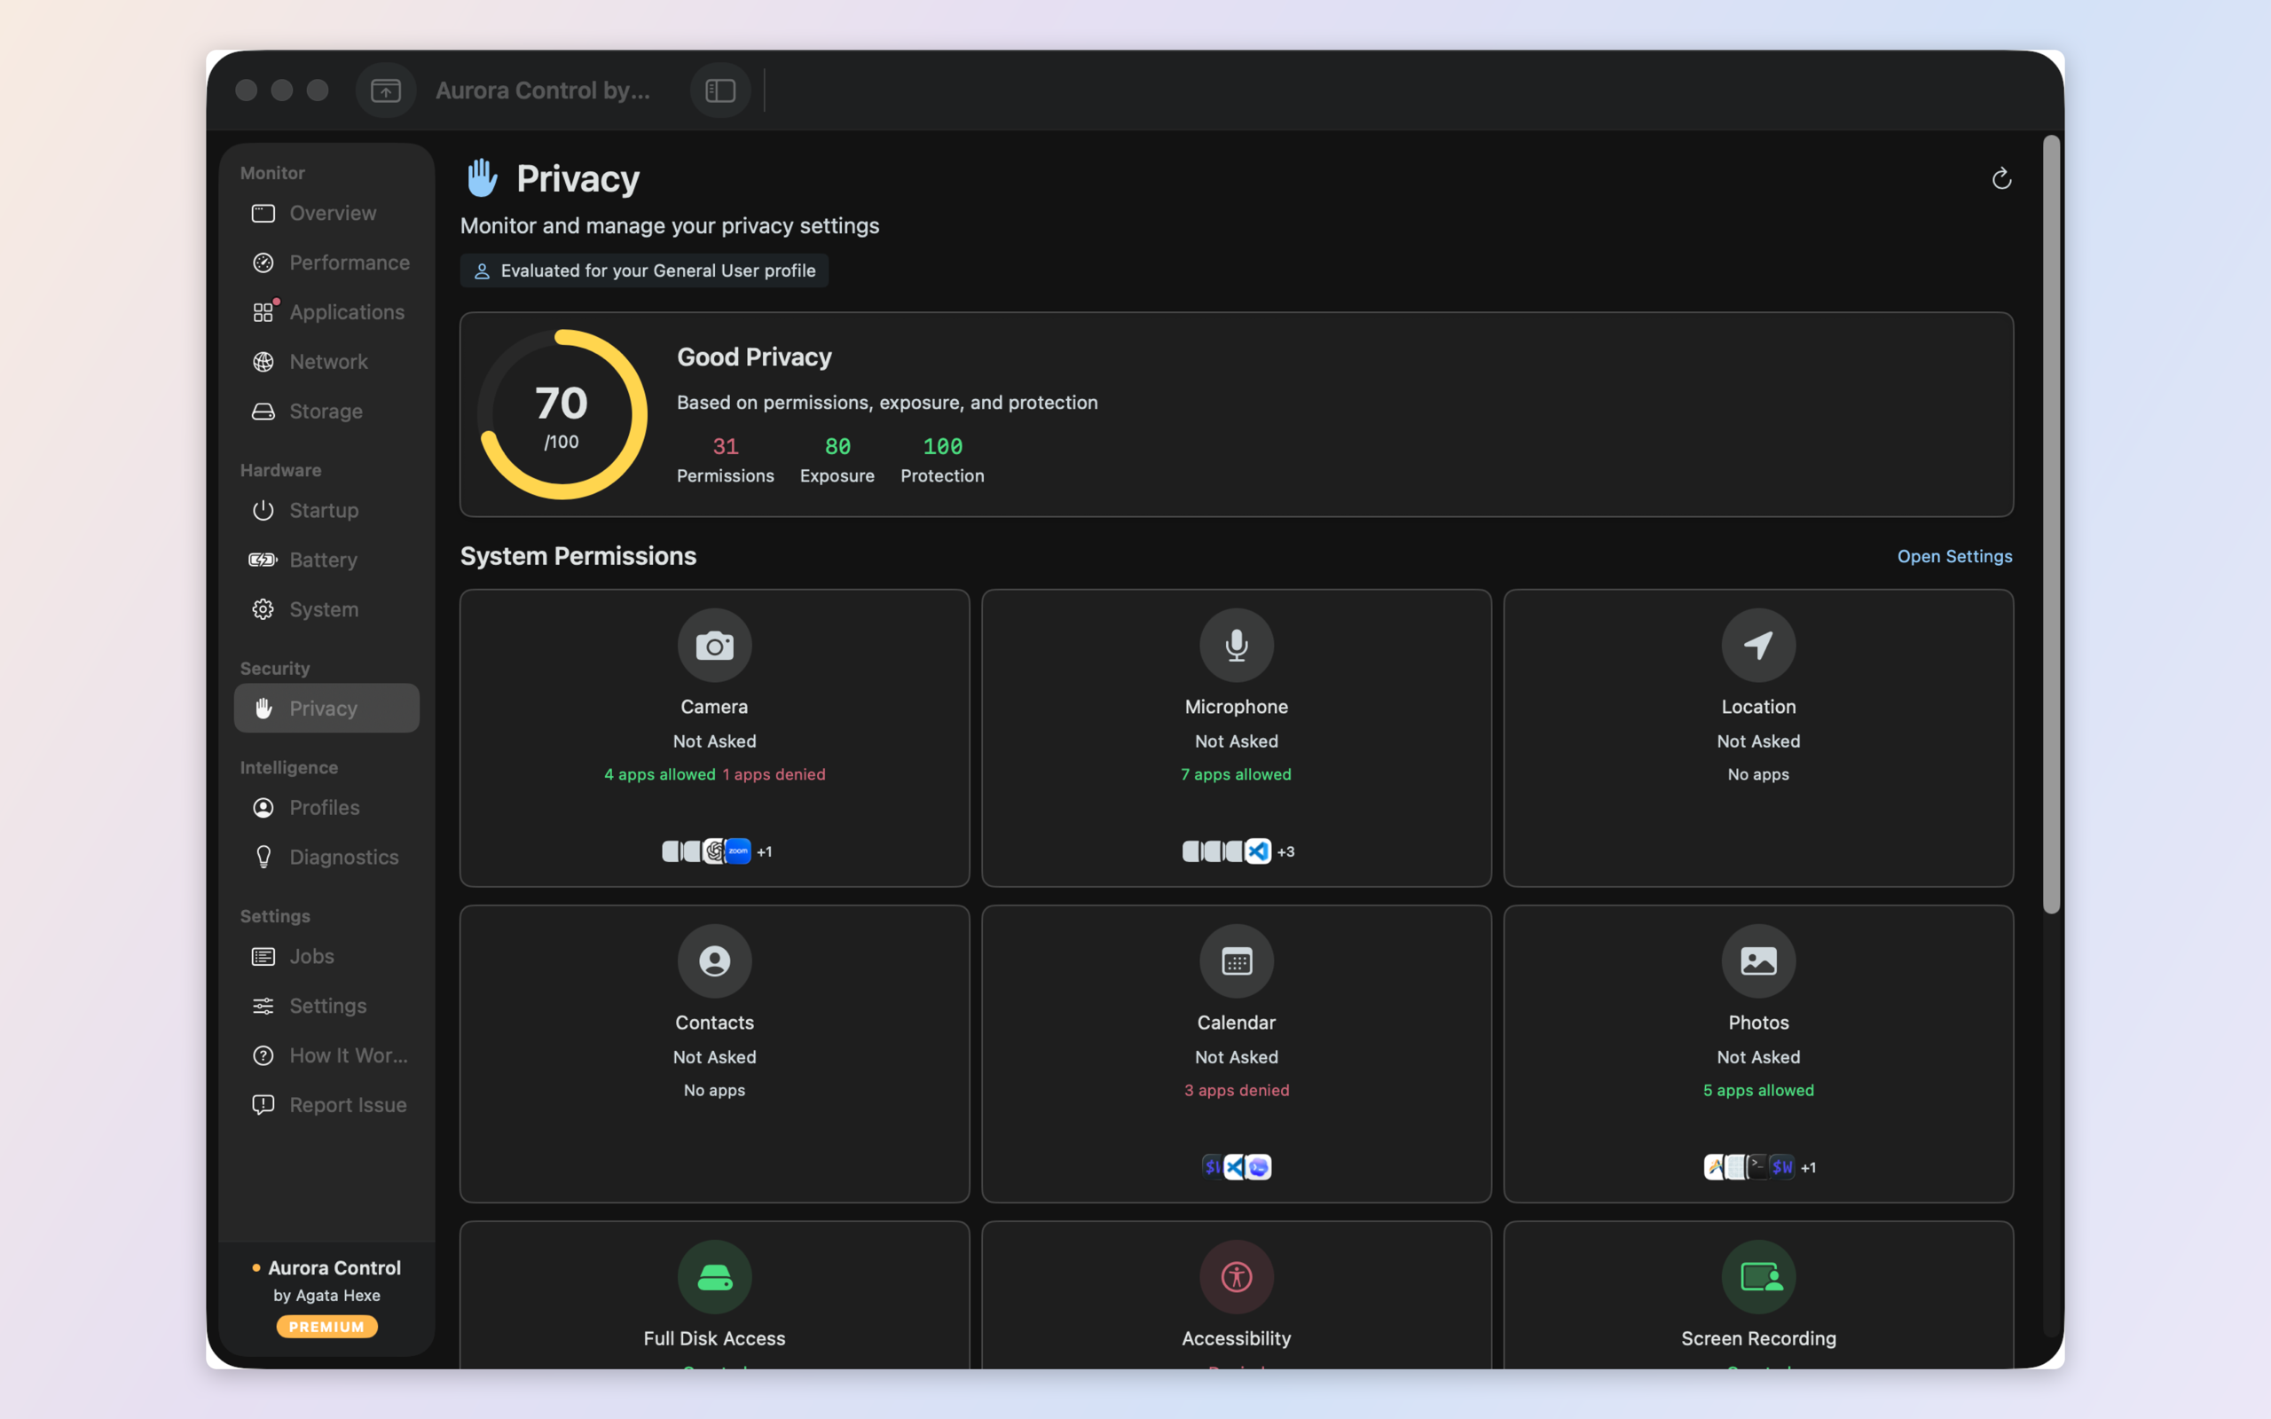Open the Overview sidebar item
2271x1419 pixels.
(x=326, y=213)
